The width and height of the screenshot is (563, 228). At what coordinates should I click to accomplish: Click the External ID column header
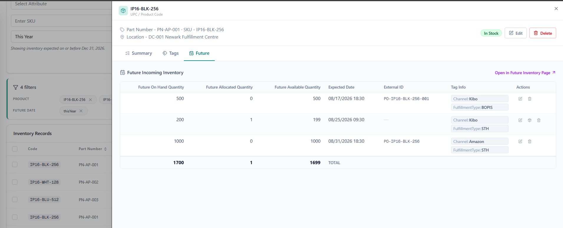393,87
